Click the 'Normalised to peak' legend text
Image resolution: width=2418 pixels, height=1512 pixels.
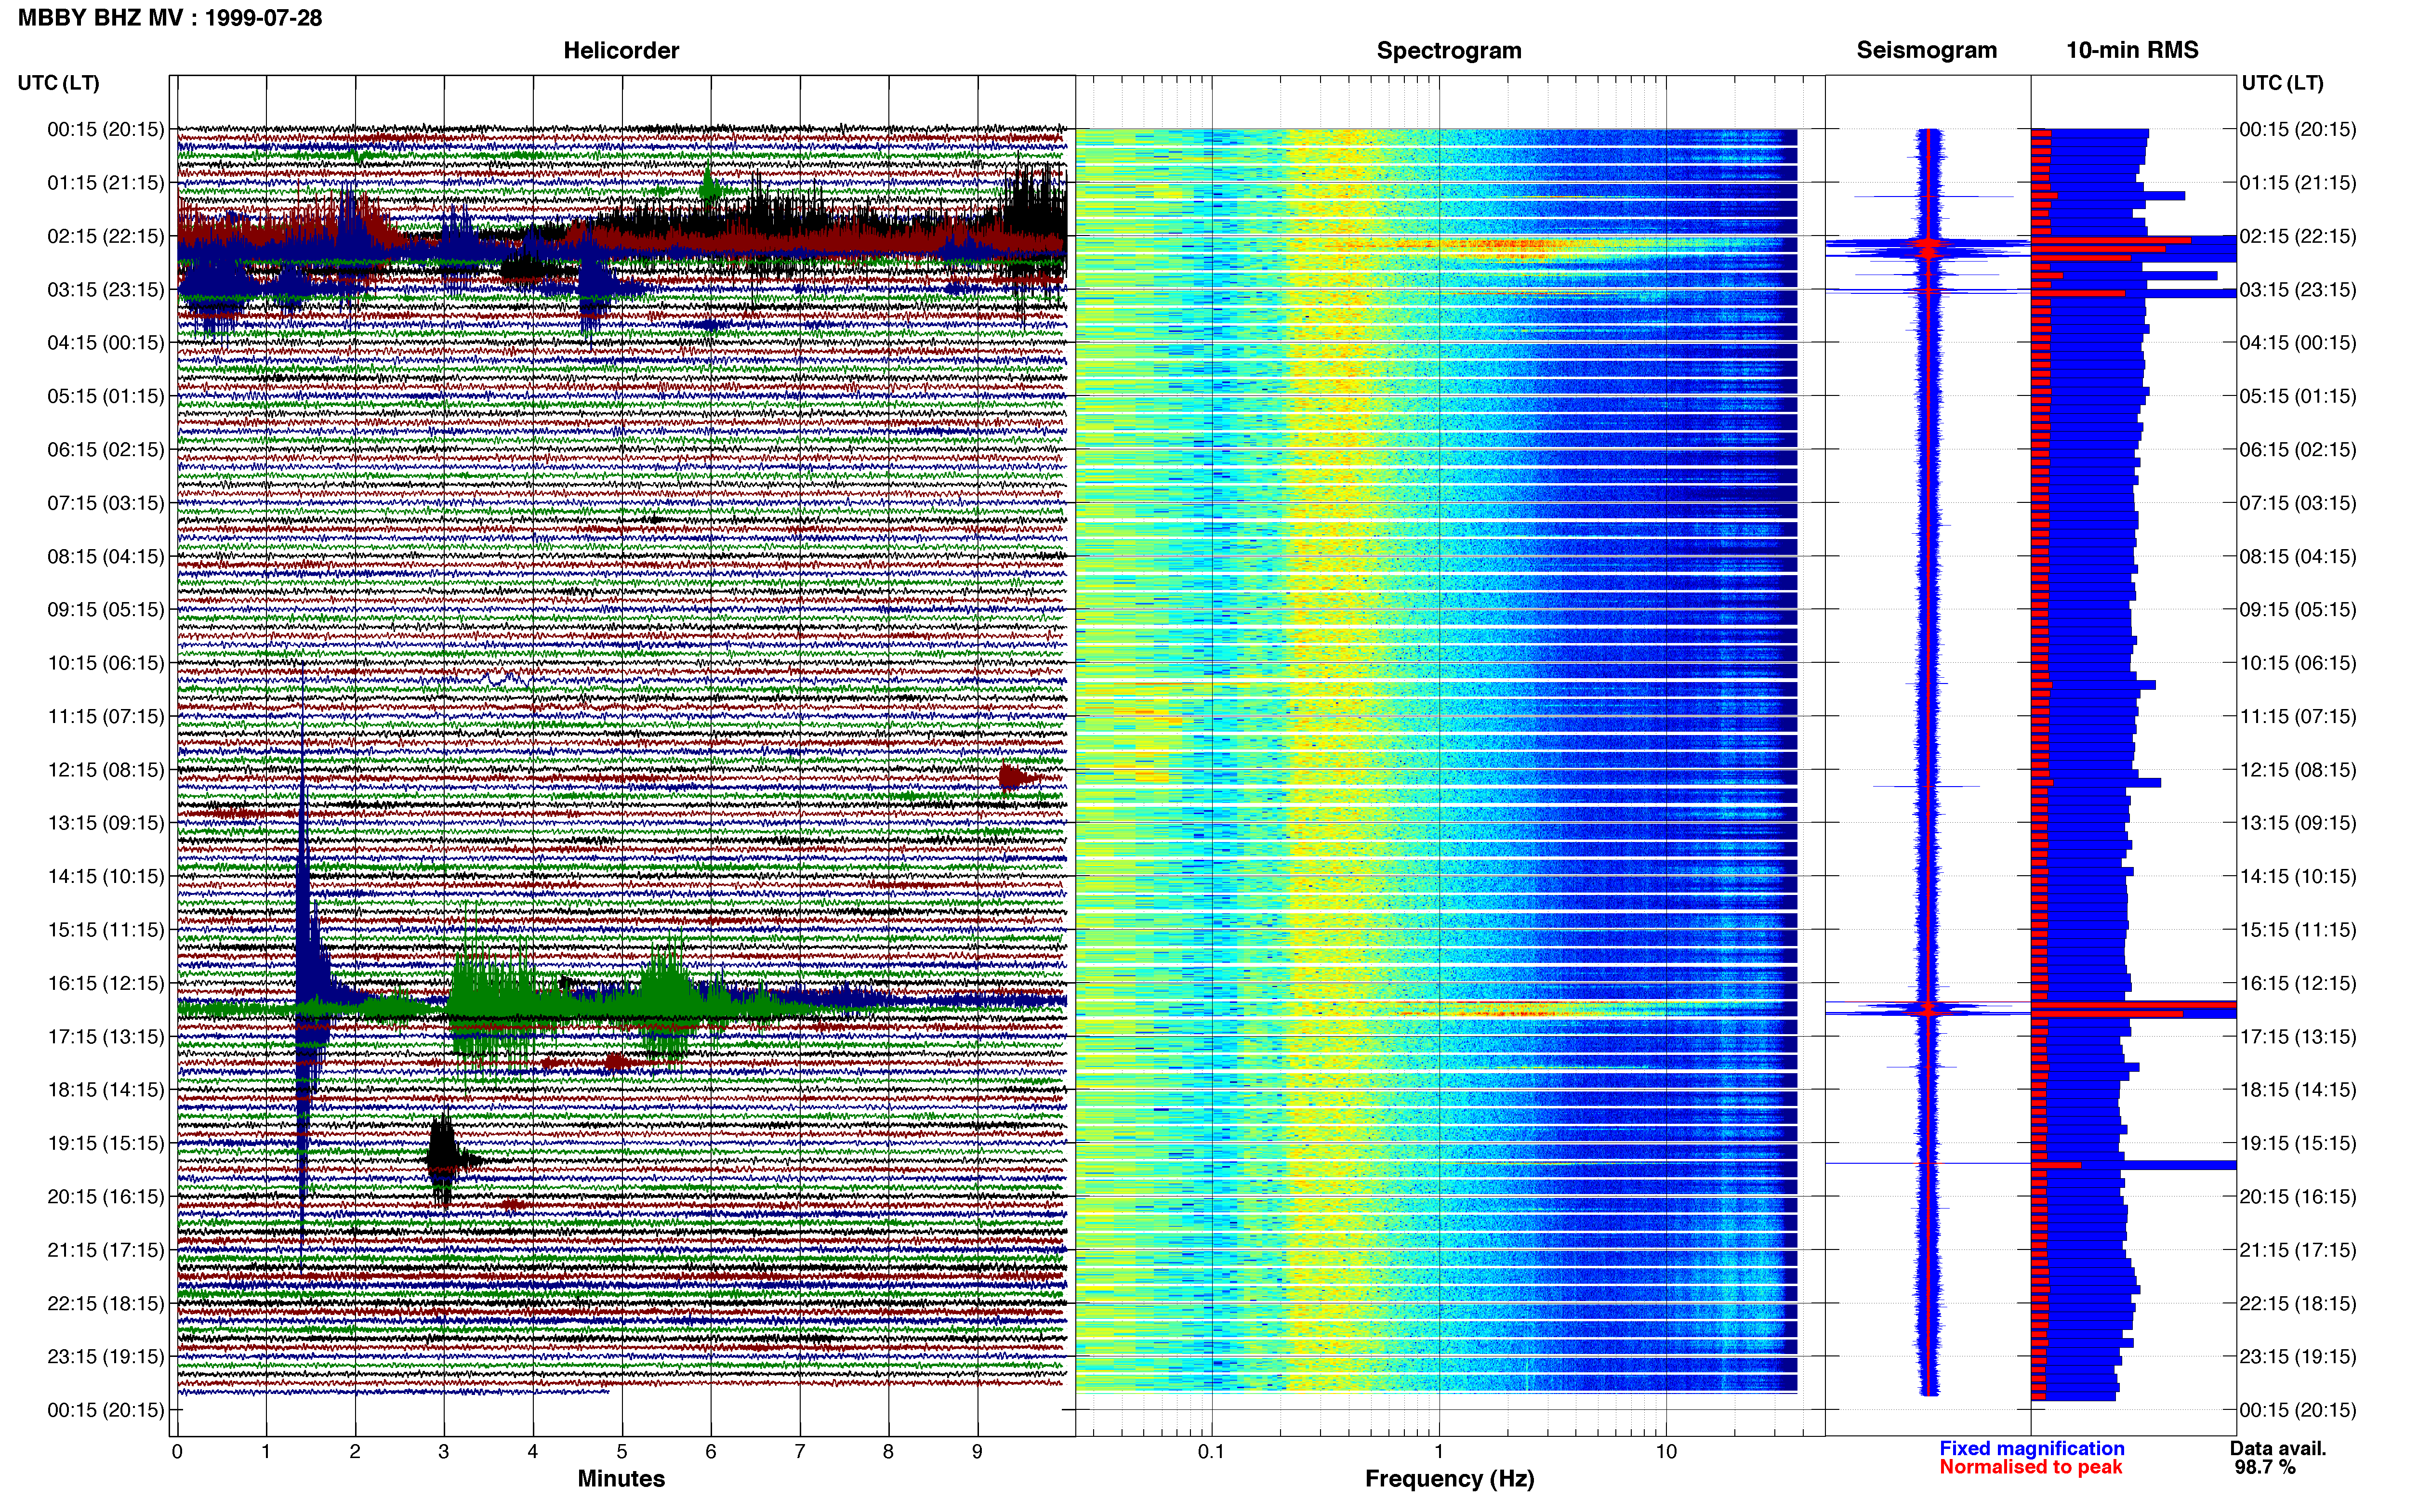click(x=2030, y=1467)
